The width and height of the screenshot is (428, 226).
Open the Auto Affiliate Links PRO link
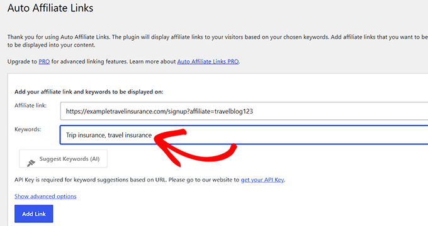point(208,62)
